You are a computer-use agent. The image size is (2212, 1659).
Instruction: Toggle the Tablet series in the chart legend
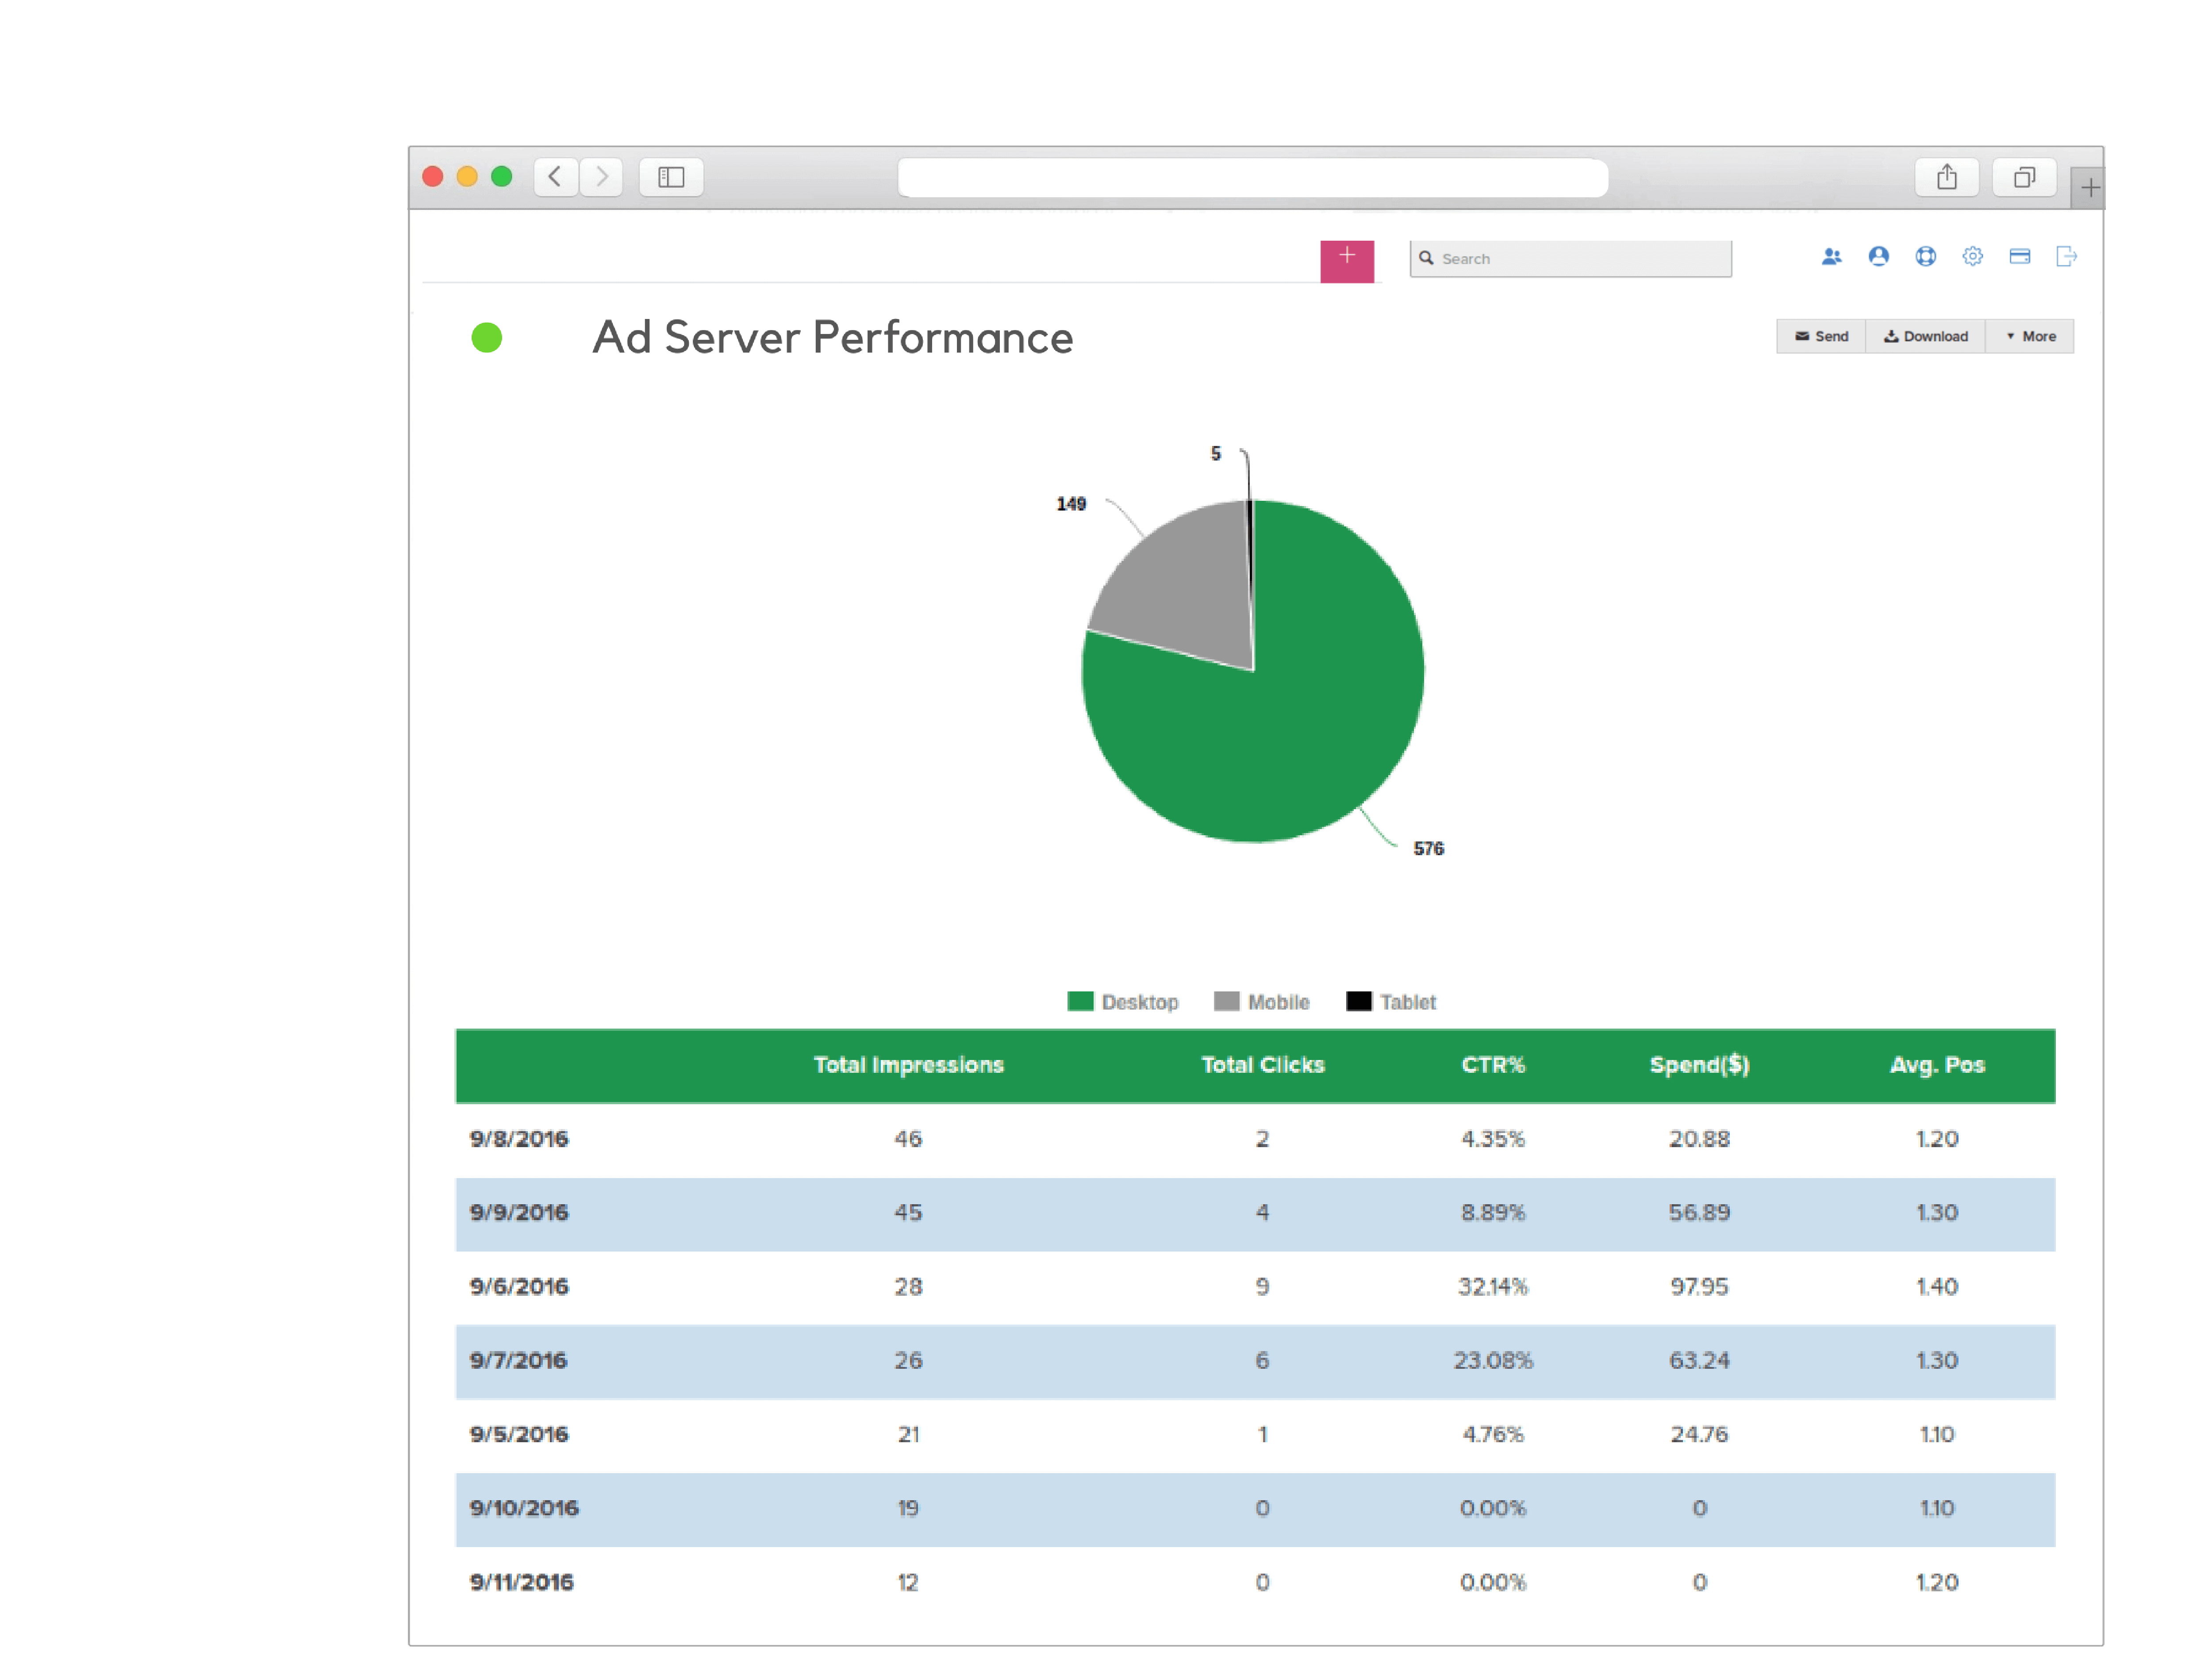click(1390, 1002)
